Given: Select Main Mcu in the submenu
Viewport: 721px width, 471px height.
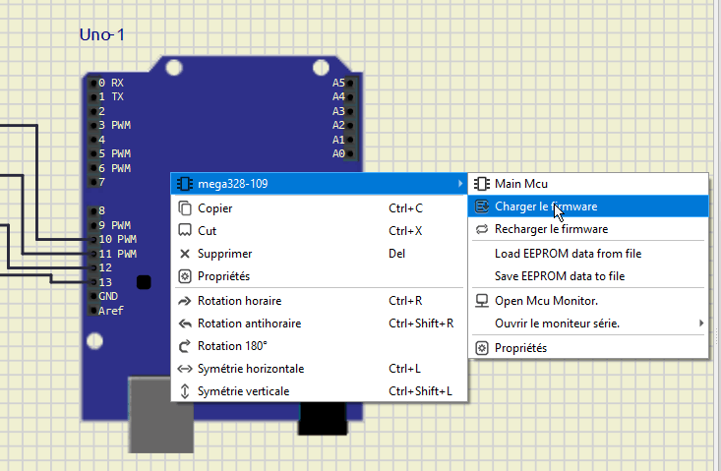Looking at the screenshot, I should tap(588, 184).
